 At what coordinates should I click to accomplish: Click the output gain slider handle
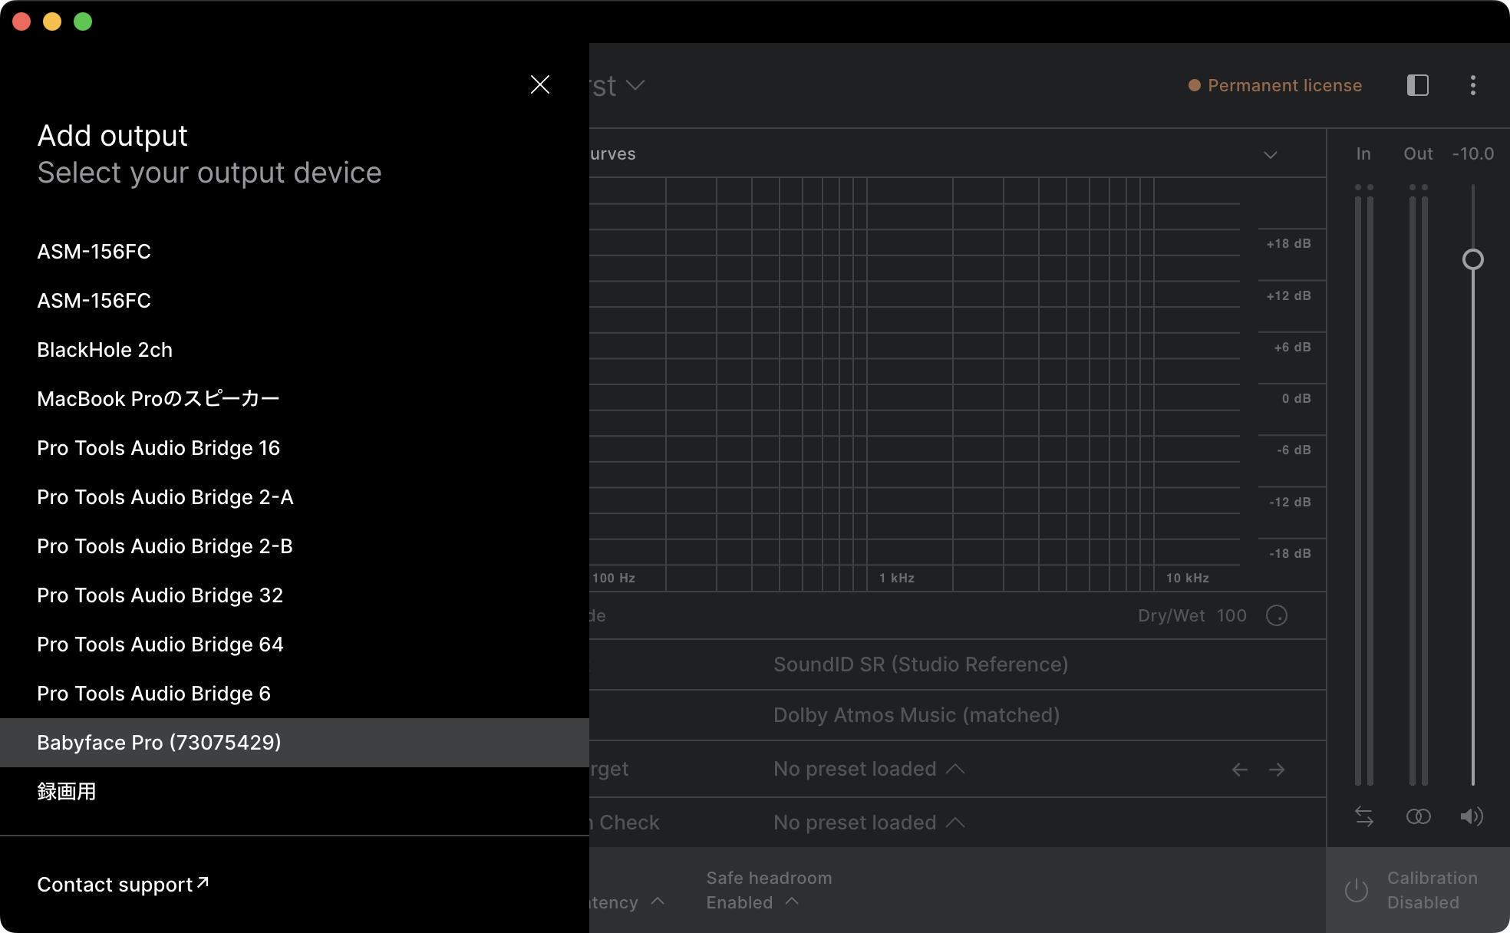[x=1472, y=259]
